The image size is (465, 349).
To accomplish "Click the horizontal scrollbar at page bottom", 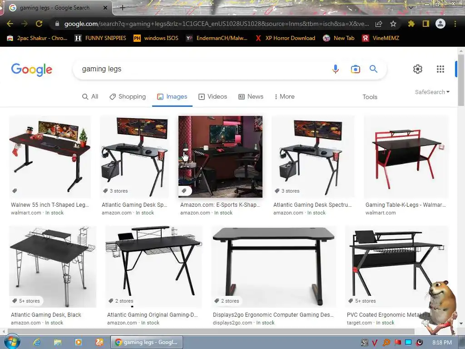I will coord(211,331).
